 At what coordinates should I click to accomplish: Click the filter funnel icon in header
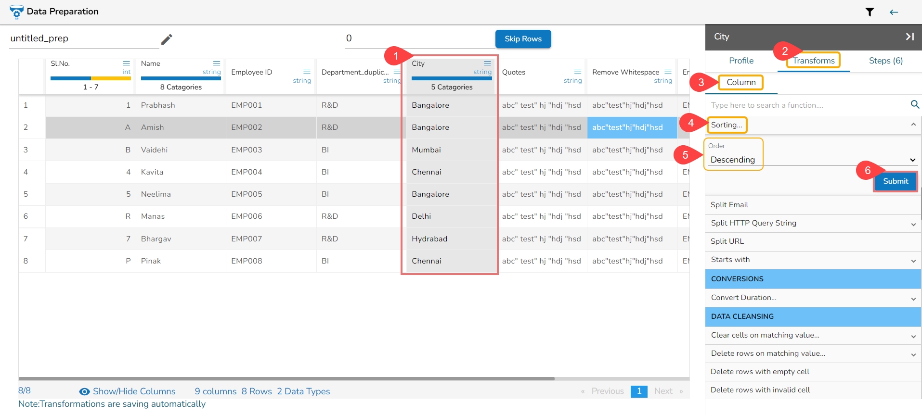pos(870,12)
